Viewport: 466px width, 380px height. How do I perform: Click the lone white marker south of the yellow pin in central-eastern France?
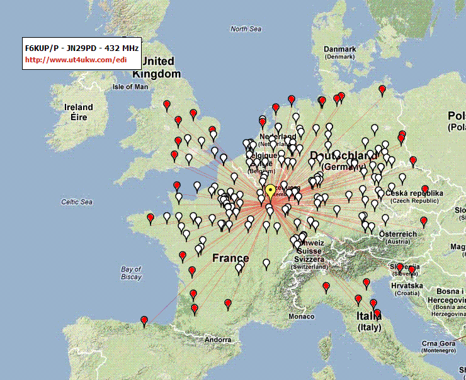[x=266, y=264]
